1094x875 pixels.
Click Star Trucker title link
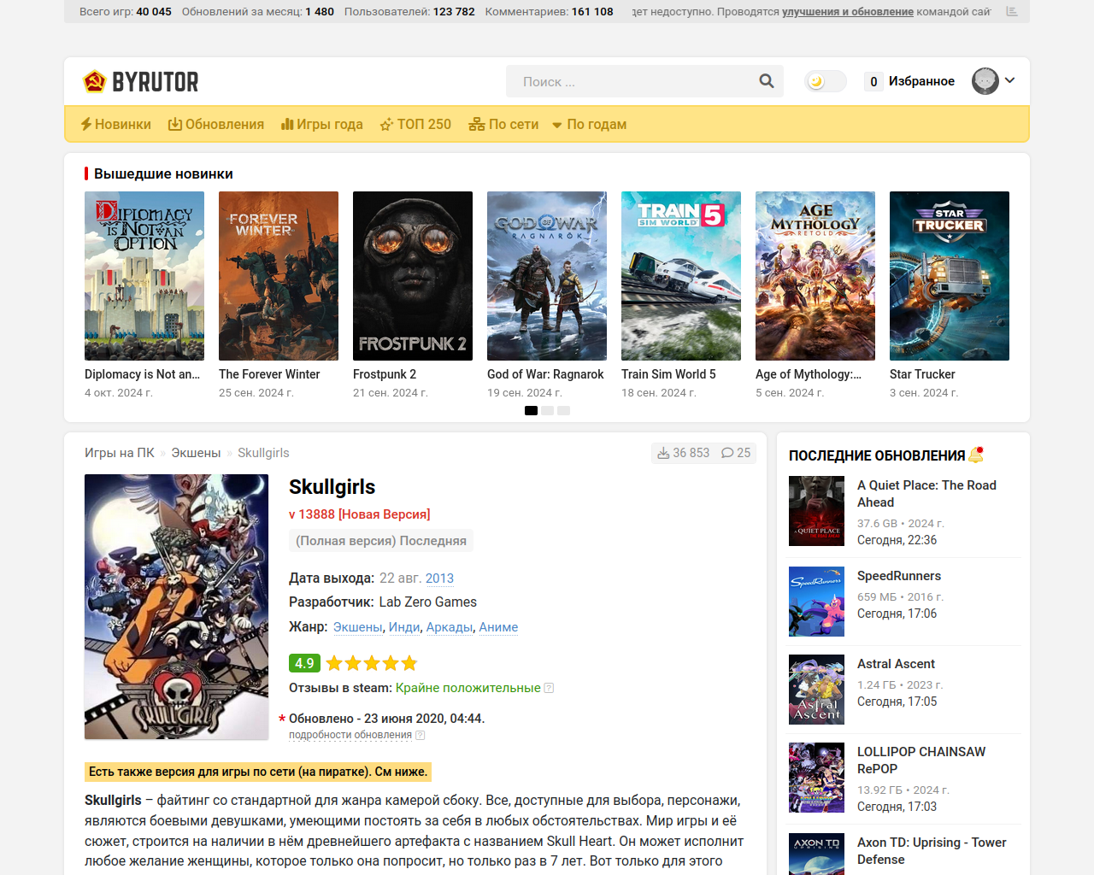click(922, 374)
